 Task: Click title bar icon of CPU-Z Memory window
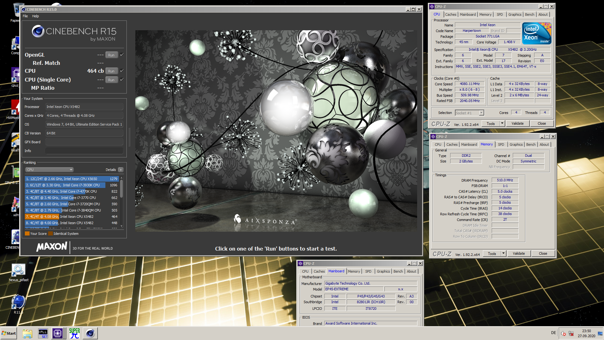(433, 137)
